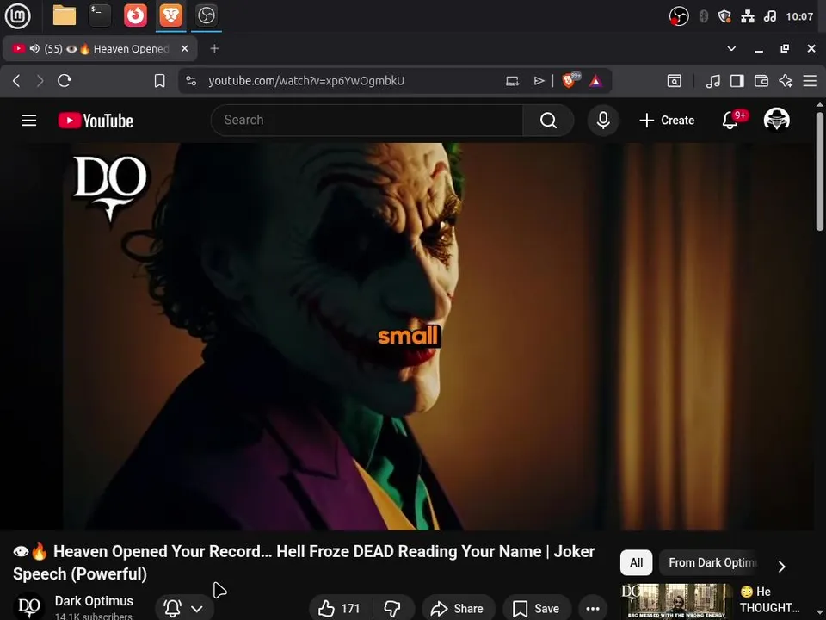Open OBS Studio from the panel

coord(206,15)
